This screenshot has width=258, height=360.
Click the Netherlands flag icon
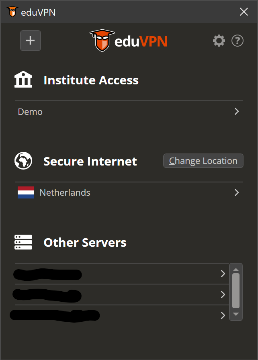(x=25, y=192)
